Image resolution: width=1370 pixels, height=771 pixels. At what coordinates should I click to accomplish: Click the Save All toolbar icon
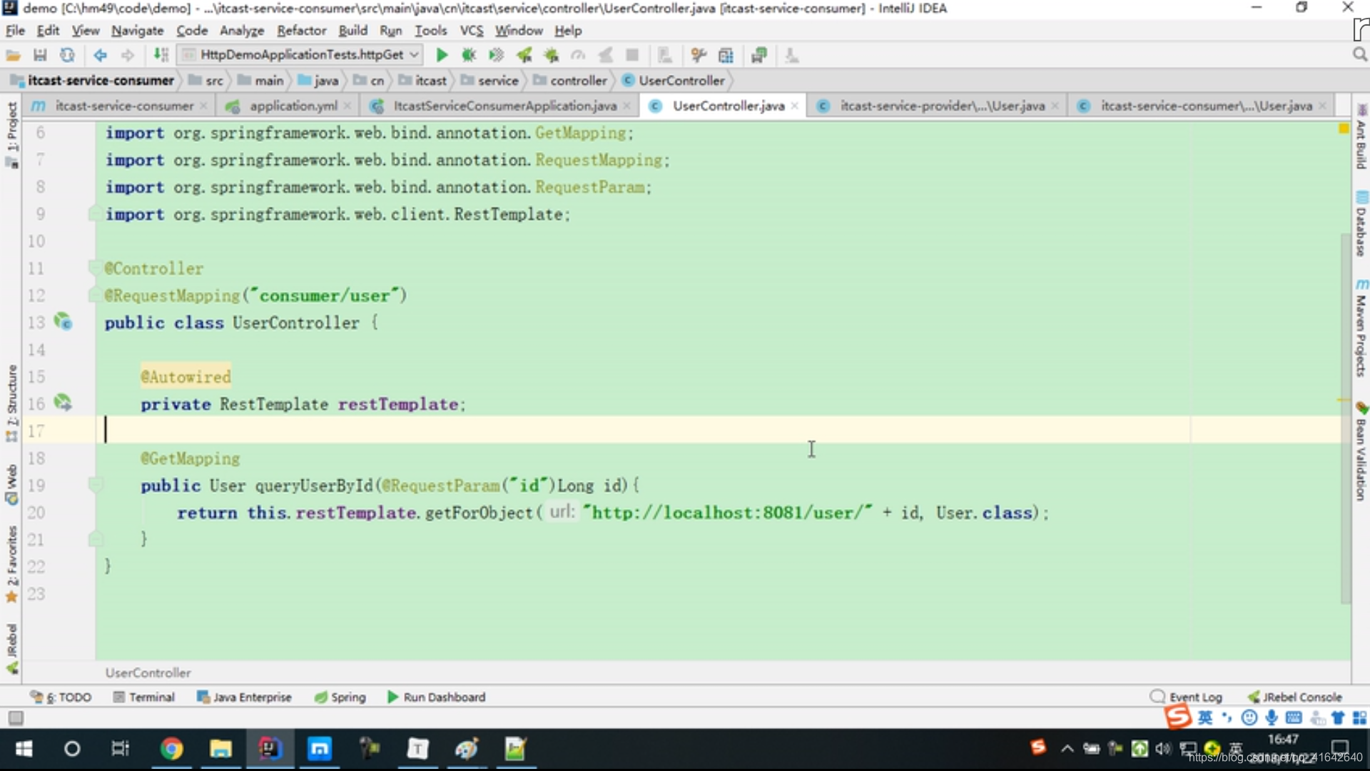click(x=40, y=55)
